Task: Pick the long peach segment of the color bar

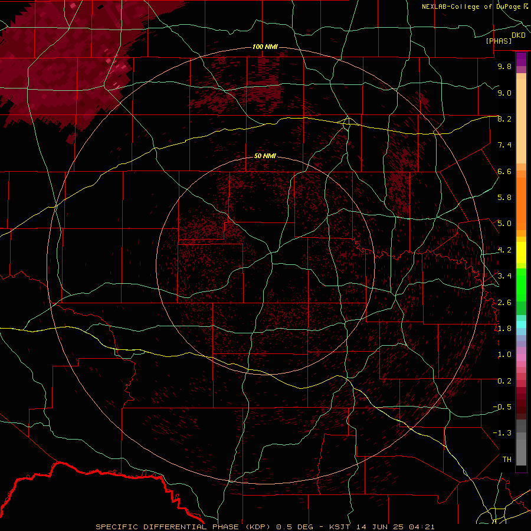Action: point(521,121)
